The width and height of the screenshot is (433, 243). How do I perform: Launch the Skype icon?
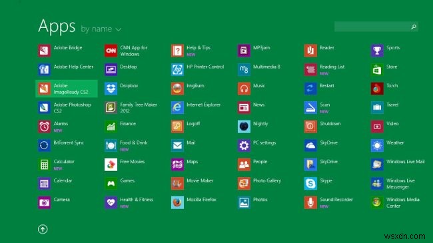coord(310,184)
